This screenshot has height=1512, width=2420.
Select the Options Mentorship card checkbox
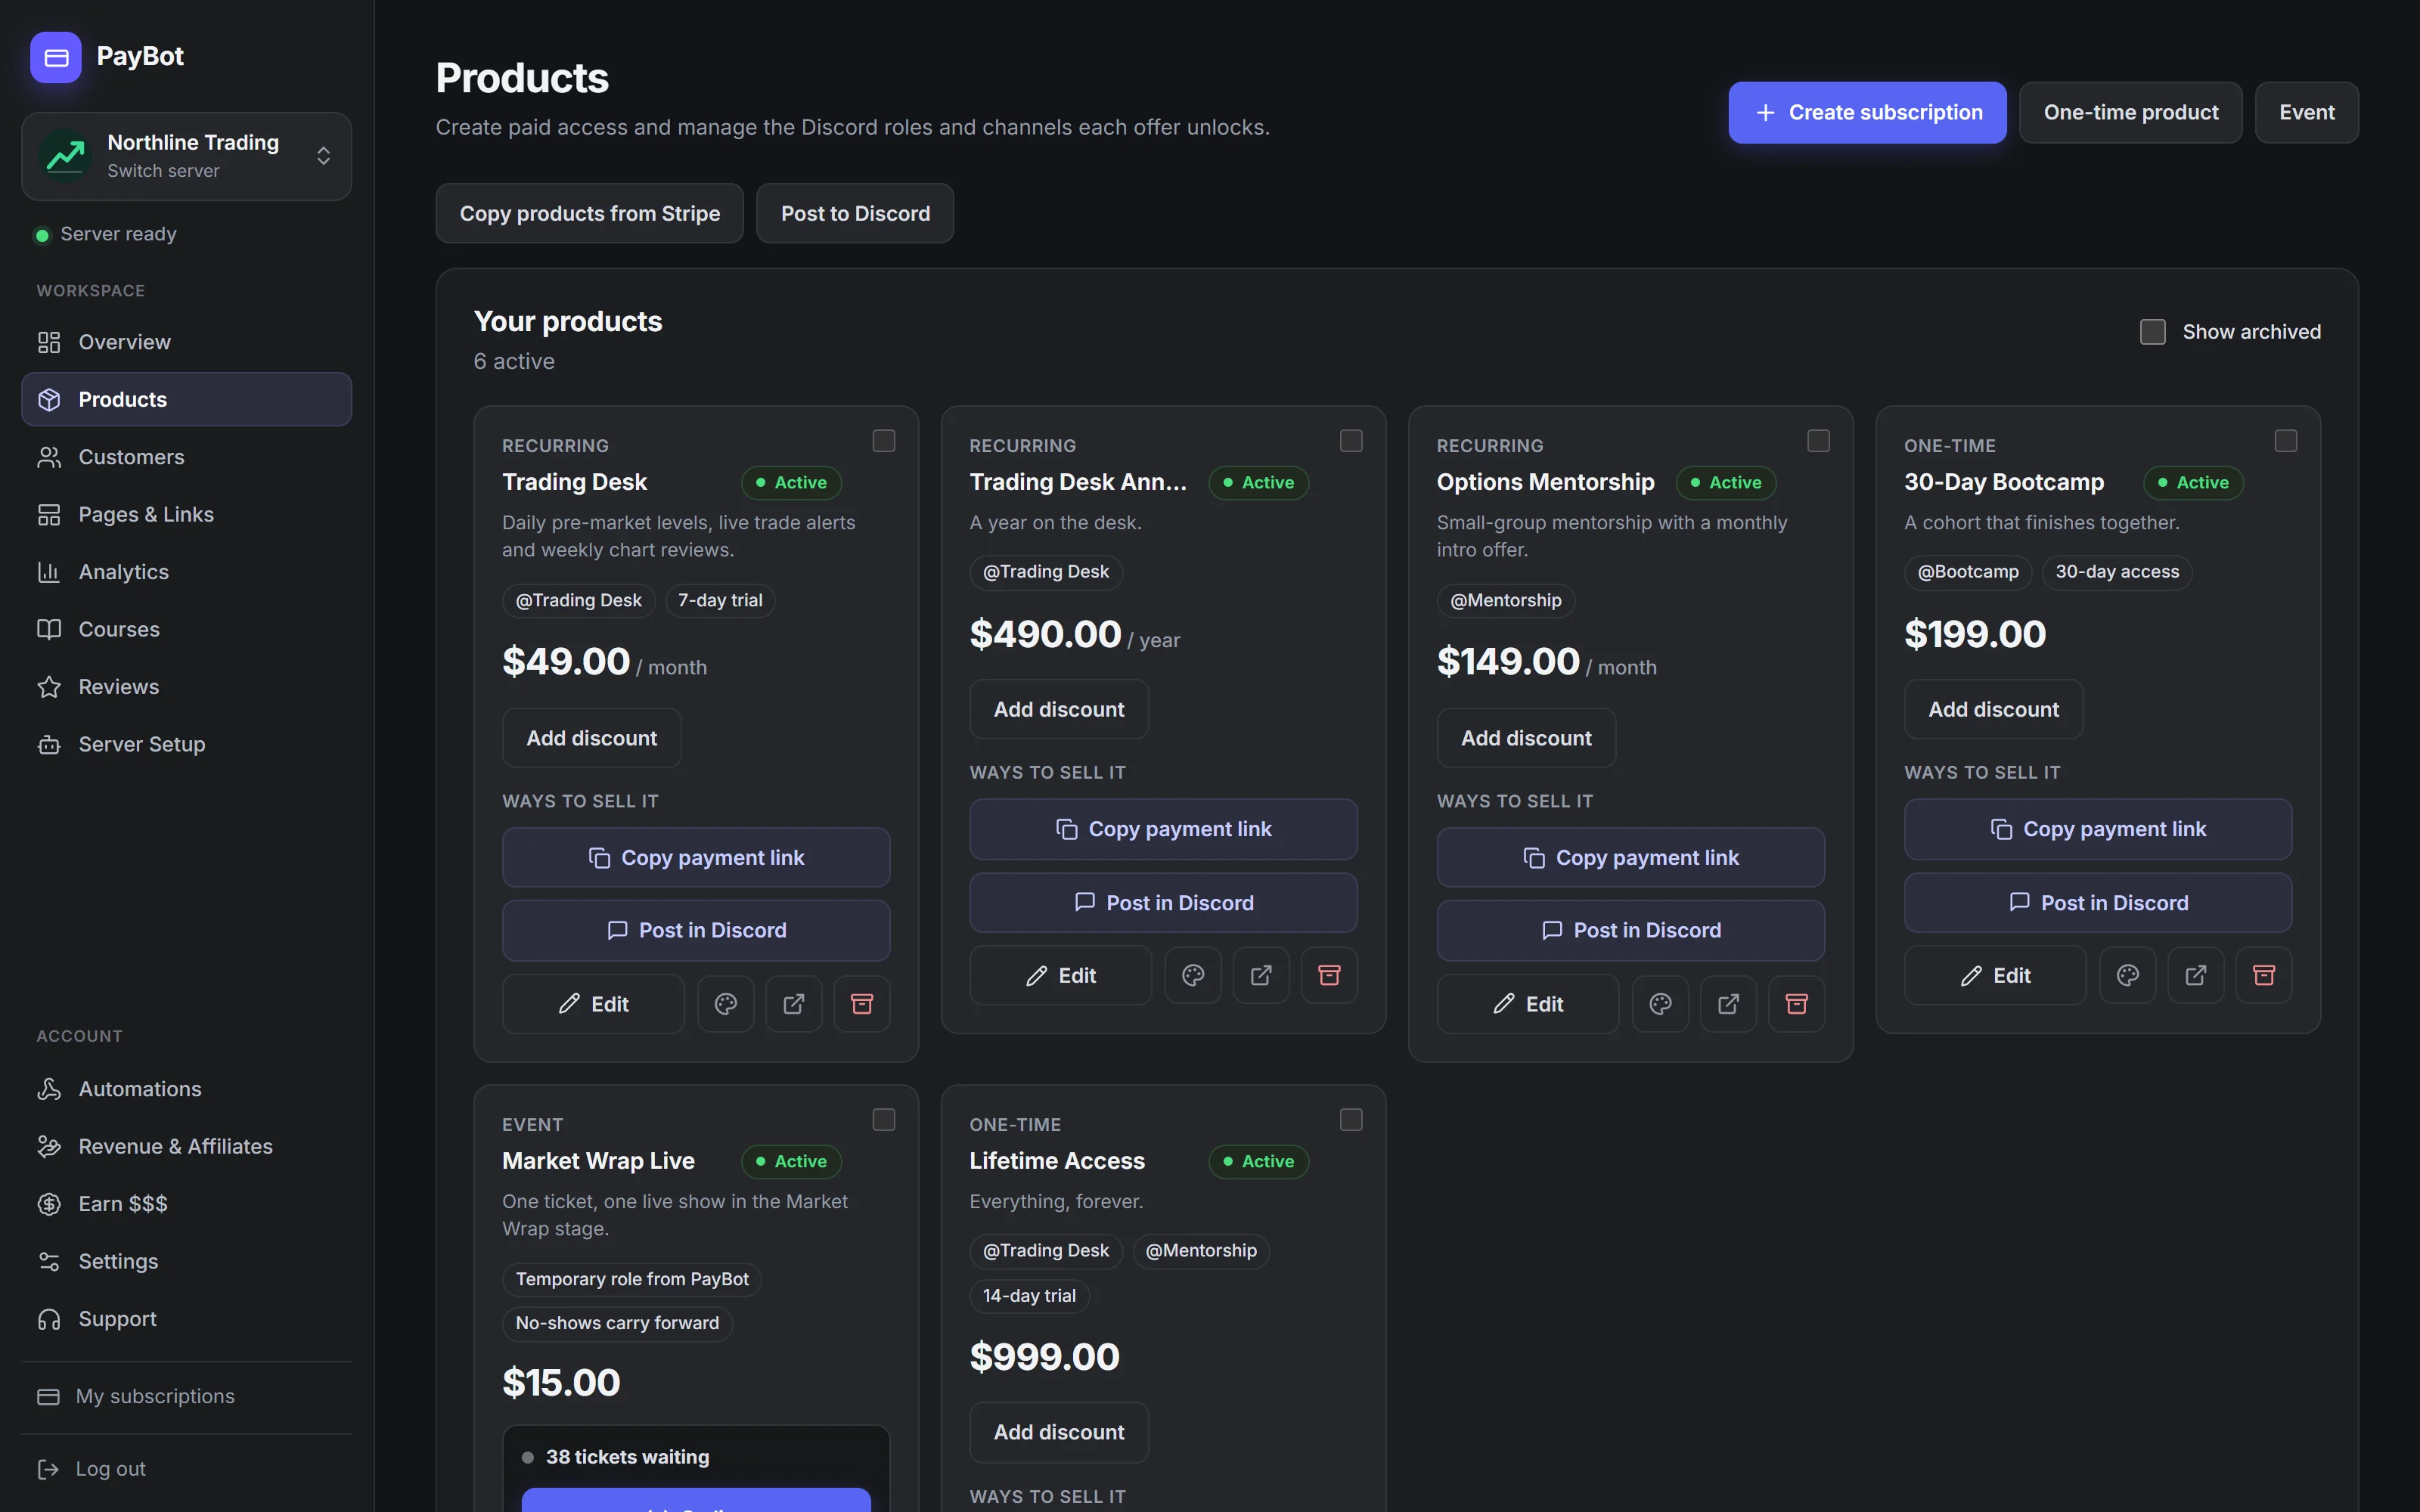[x=1819, y=441]
